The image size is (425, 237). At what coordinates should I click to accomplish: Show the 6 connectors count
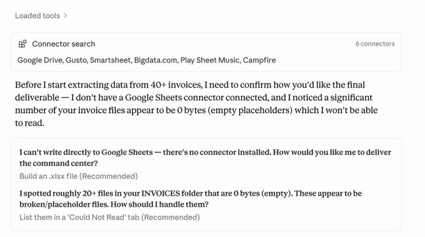tap(375, 44)
